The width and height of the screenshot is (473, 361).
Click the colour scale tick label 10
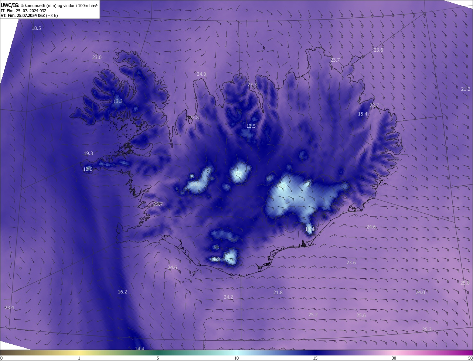click(x=236, y=358)
